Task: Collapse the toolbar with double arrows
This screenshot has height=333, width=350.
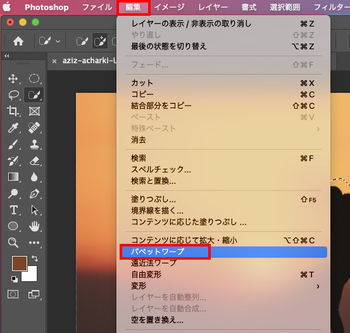Action: (x=7, y=56)
